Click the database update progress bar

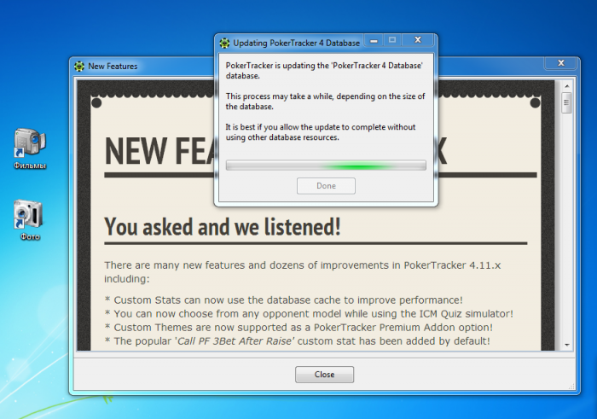326,166
